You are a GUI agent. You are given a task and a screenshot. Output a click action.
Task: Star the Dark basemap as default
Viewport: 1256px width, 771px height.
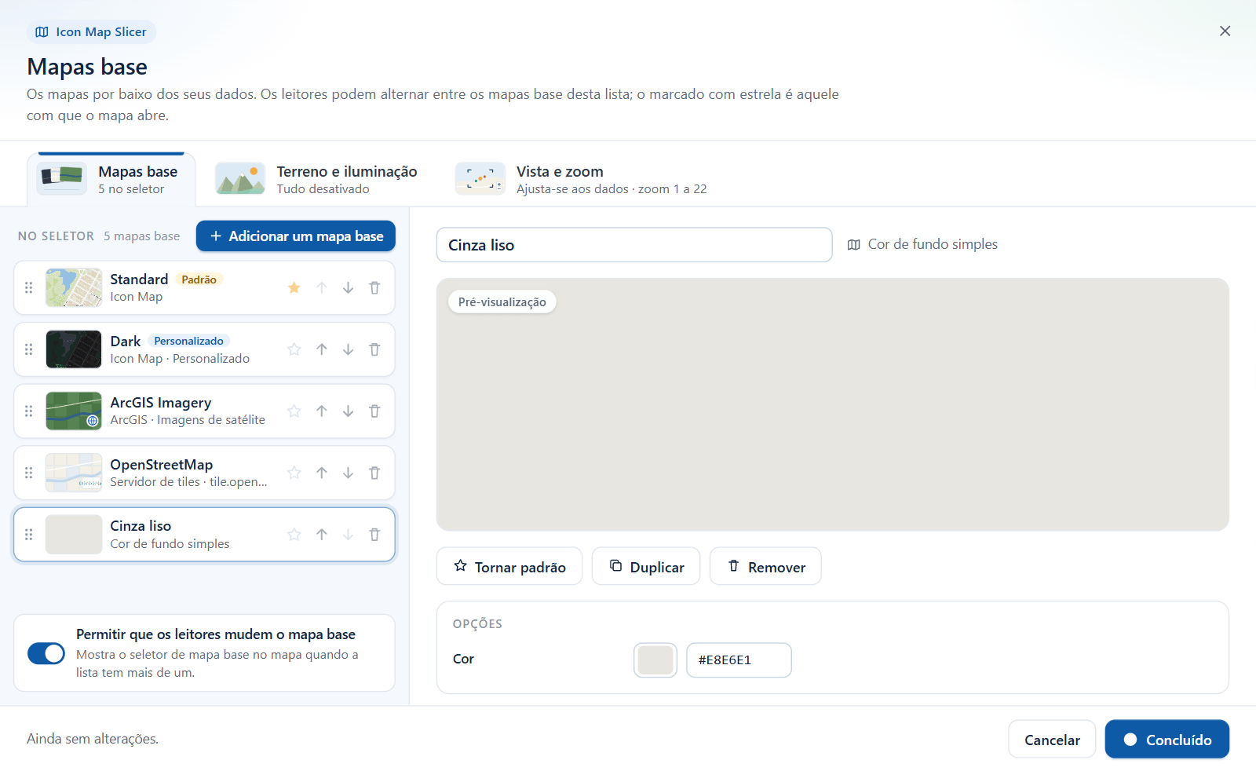(x=294, y=349)
